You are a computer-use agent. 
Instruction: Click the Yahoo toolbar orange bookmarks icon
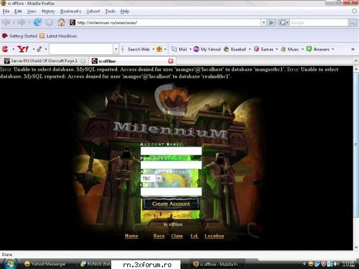tap(159, 49)
